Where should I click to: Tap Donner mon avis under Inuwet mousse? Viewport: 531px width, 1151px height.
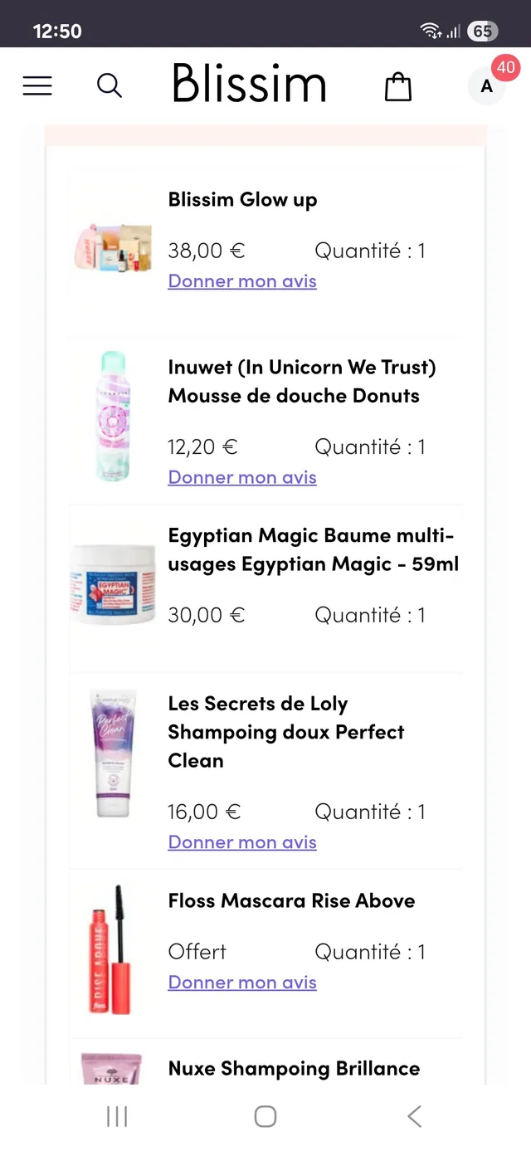pos(242,477)
